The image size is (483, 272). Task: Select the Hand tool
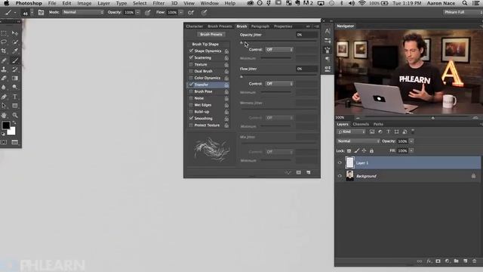[4, 115]
